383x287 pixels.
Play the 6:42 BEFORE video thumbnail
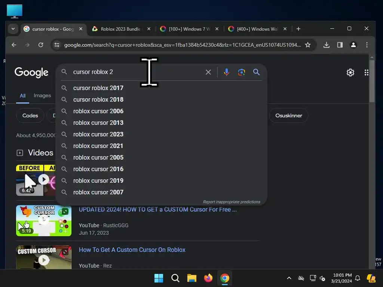pos(36,180)
